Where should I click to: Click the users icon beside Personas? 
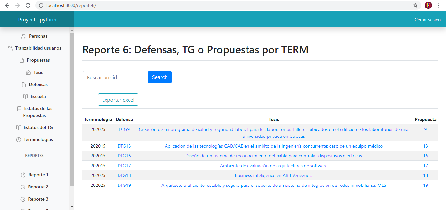24,36
